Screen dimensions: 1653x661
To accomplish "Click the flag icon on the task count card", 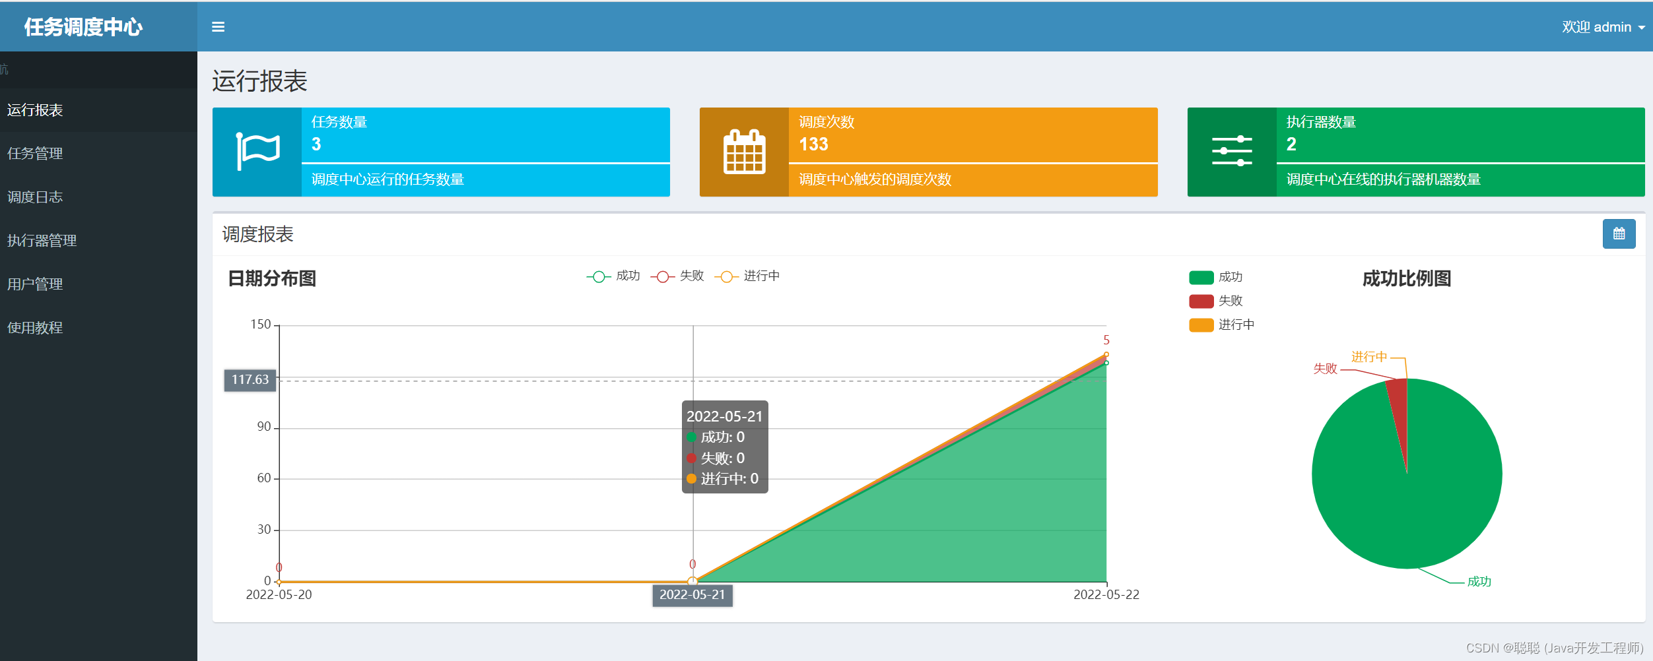I will click(x=257, y=152).
